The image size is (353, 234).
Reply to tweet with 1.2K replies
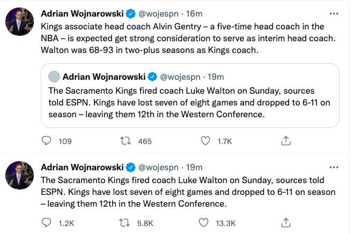click(47, 222)
